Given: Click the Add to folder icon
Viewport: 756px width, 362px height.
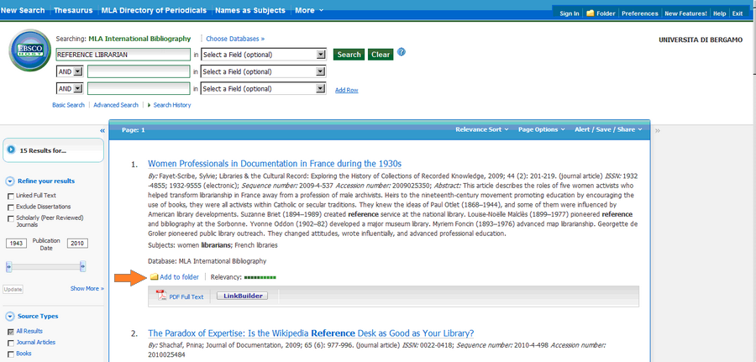Looking at the screenshot, I should 154,276.
